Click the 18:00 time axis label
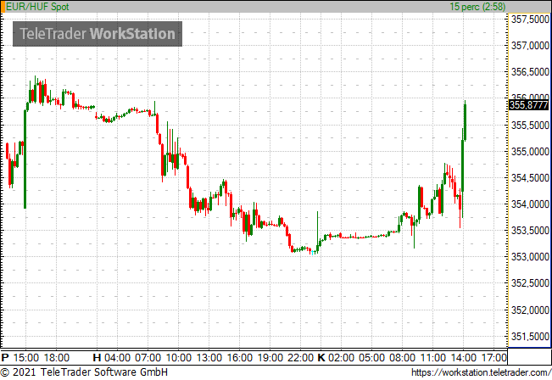The width and height of the screenshot is (552, 380). click(x=57, y=358)
